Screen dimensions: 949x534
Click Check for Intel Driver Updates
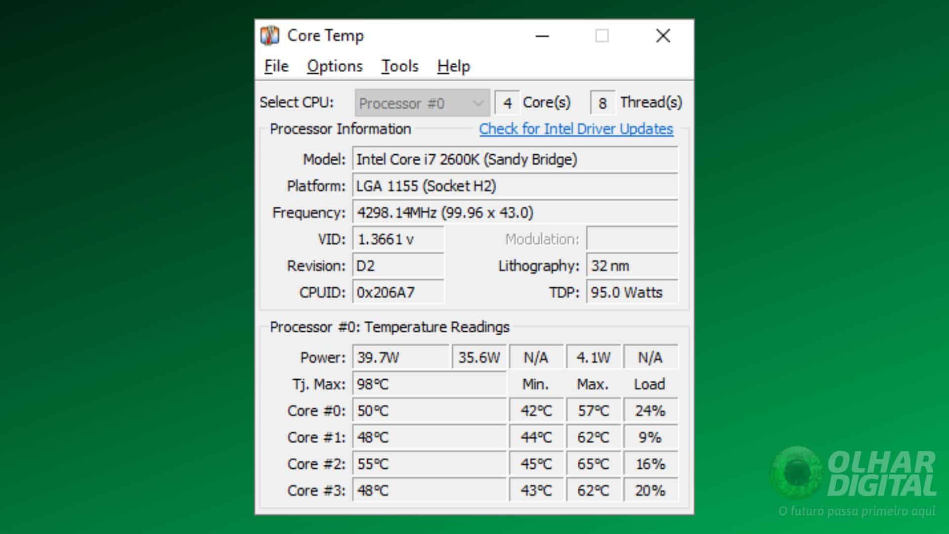[576, 129]
